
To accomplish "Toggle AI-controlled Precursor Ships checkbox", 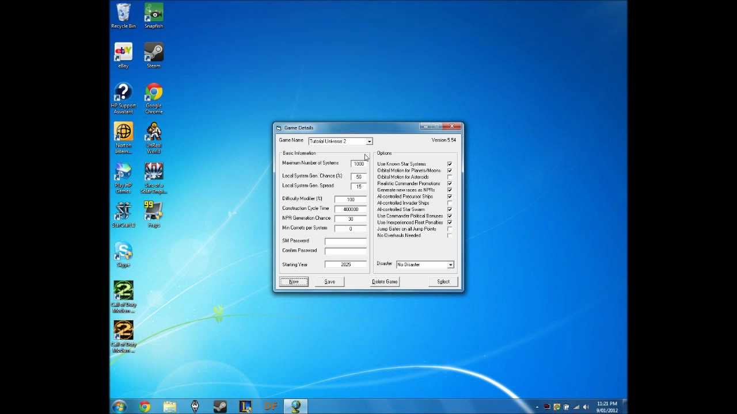I will point(450,197).
